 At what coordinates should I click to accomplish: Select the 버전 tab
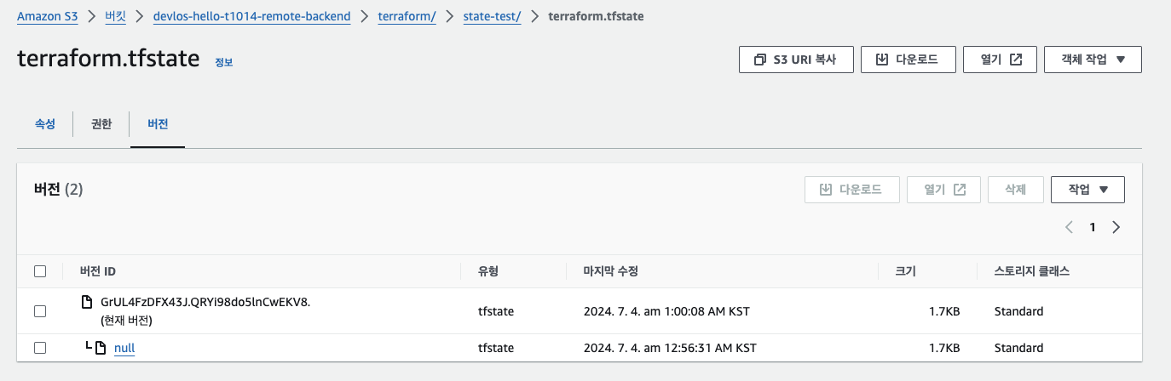(x=158, y=124)
